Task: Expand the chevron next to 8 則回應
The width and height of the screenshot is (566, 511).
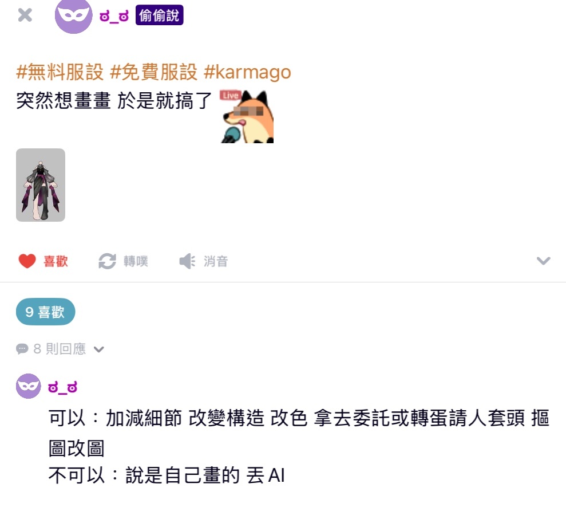Action: 98,349
